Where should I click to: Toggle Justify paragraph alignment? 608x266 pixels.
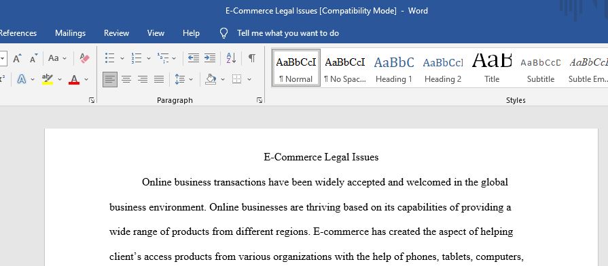tap(159, 79)
